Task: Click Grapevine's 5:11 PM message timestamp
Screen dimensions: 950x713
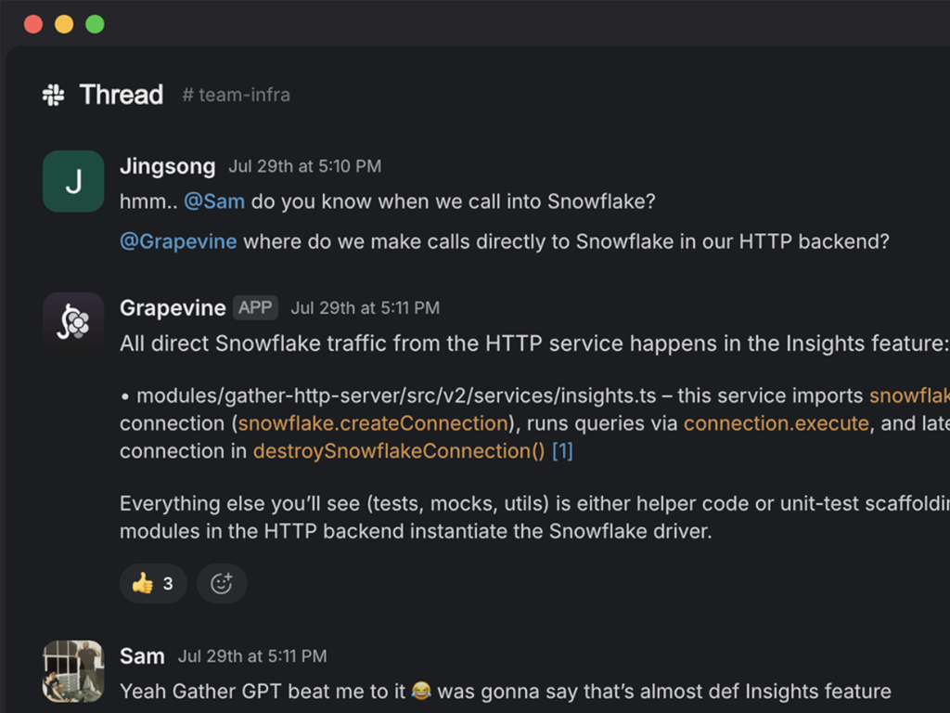Action: [x=365, y=308]
